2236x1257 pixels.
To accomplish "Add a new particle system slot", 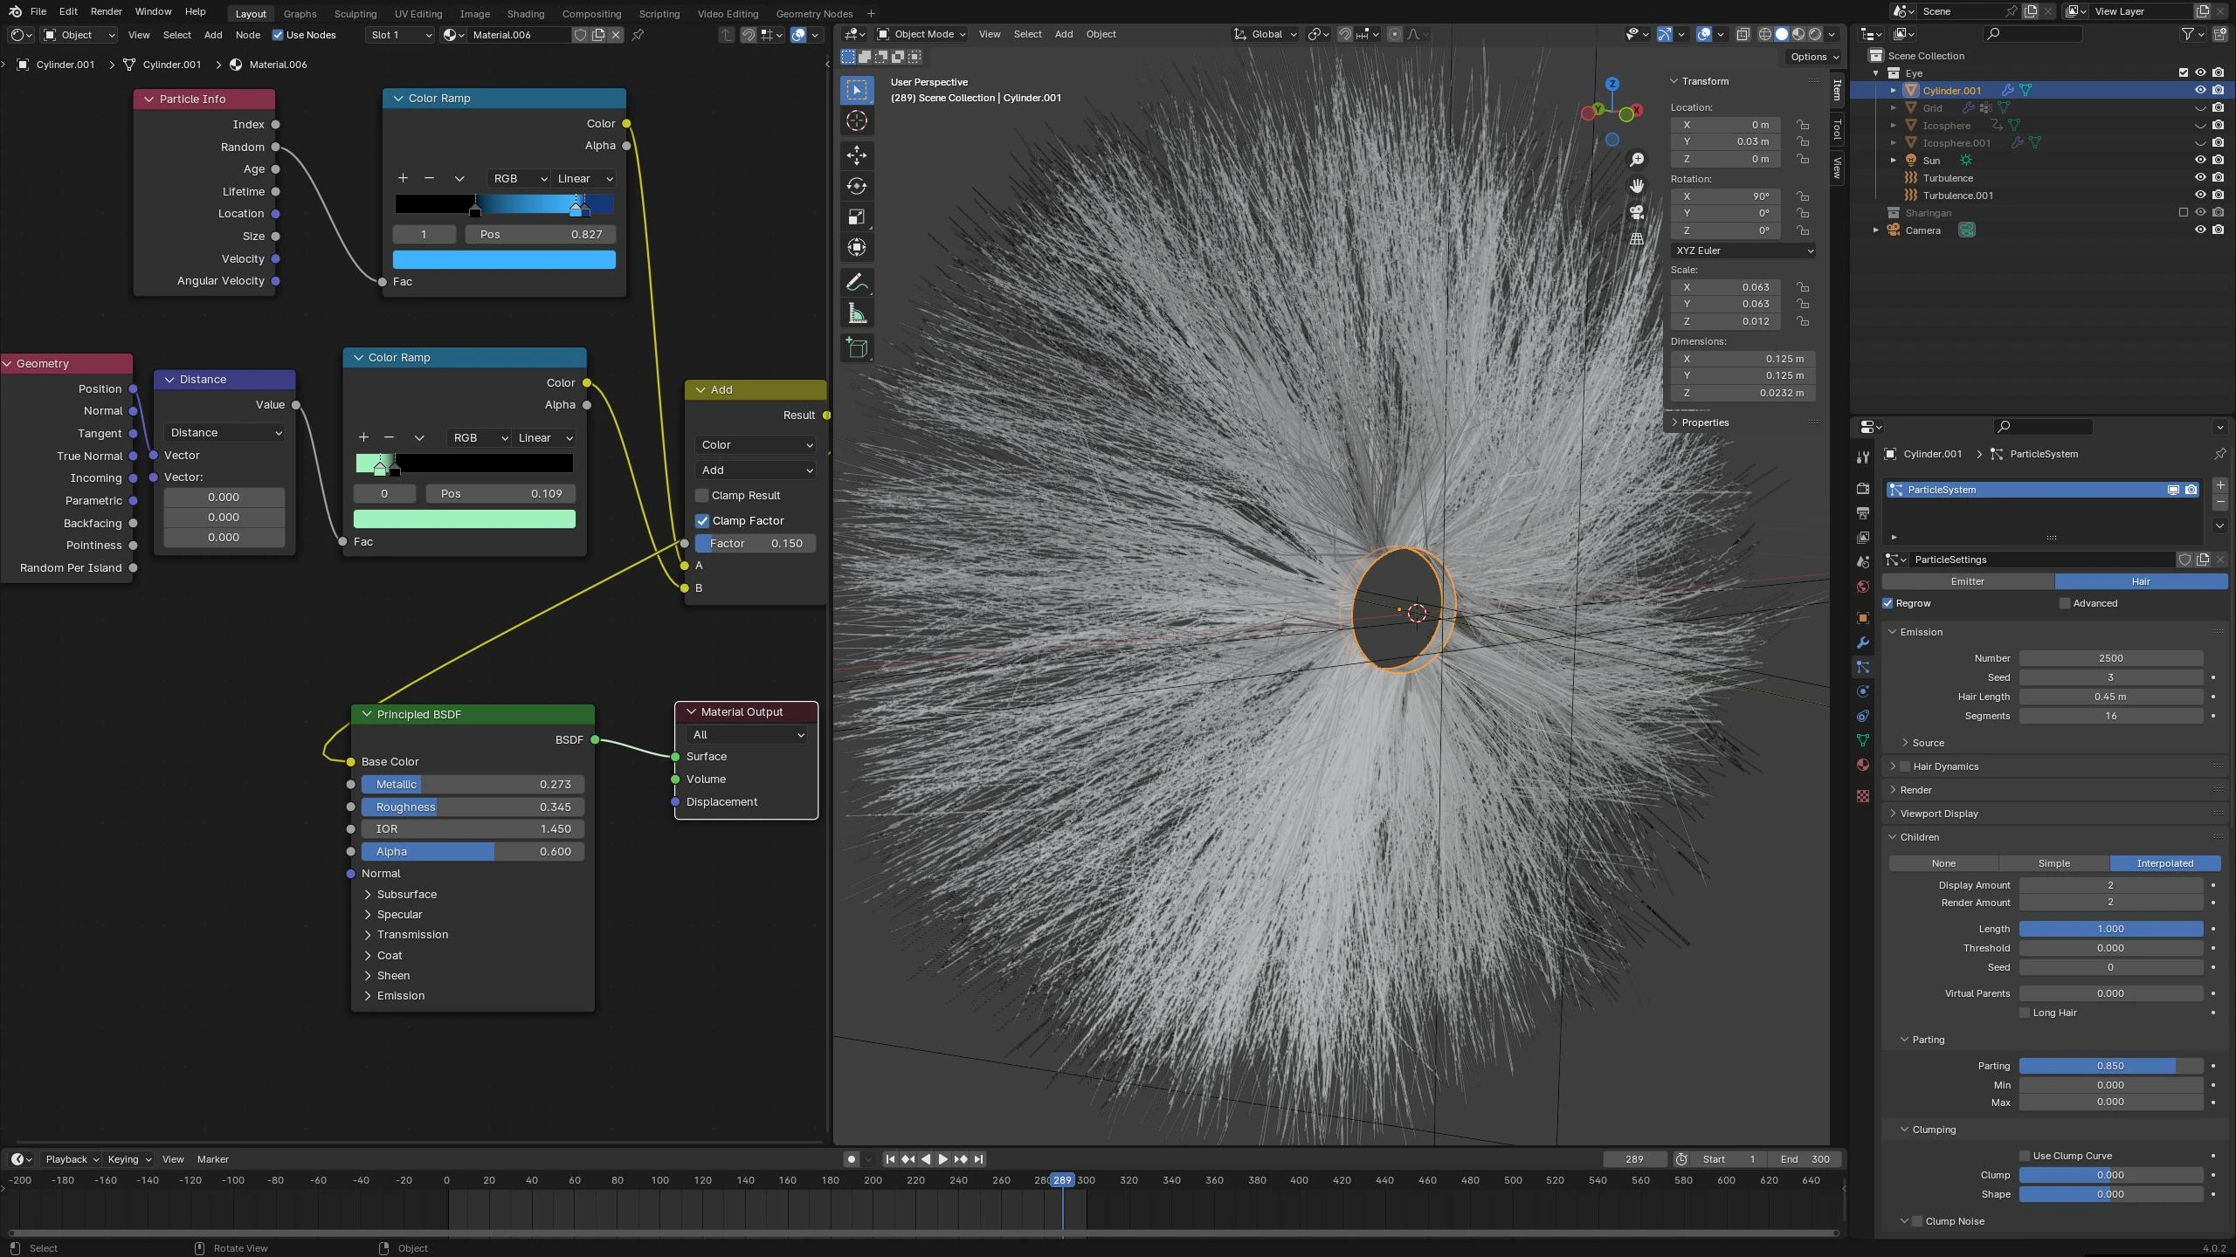I will tap(2220, 485).
